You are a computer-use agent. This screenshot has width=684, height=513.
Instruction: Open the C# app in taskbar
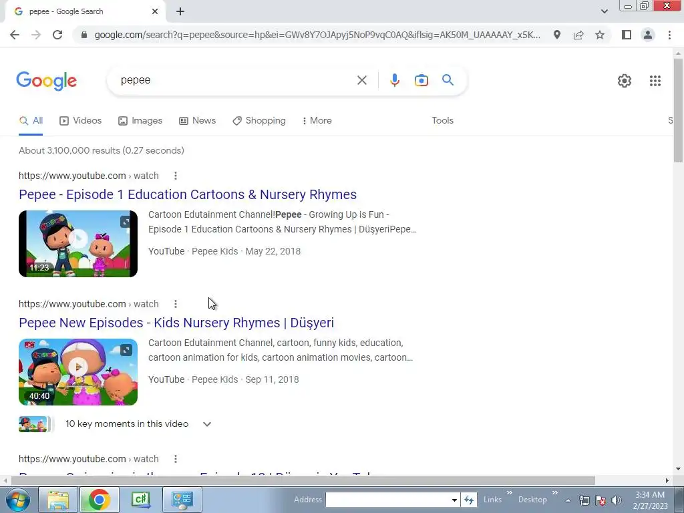pyautogui.click(x=141, y=500)
